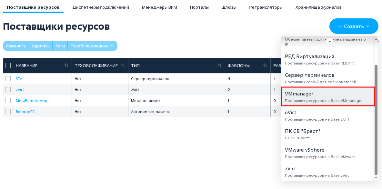This screenshot has height=189, width=382.
Task: Click the Автономные машины type cell
Action: (x=176, y=112)
